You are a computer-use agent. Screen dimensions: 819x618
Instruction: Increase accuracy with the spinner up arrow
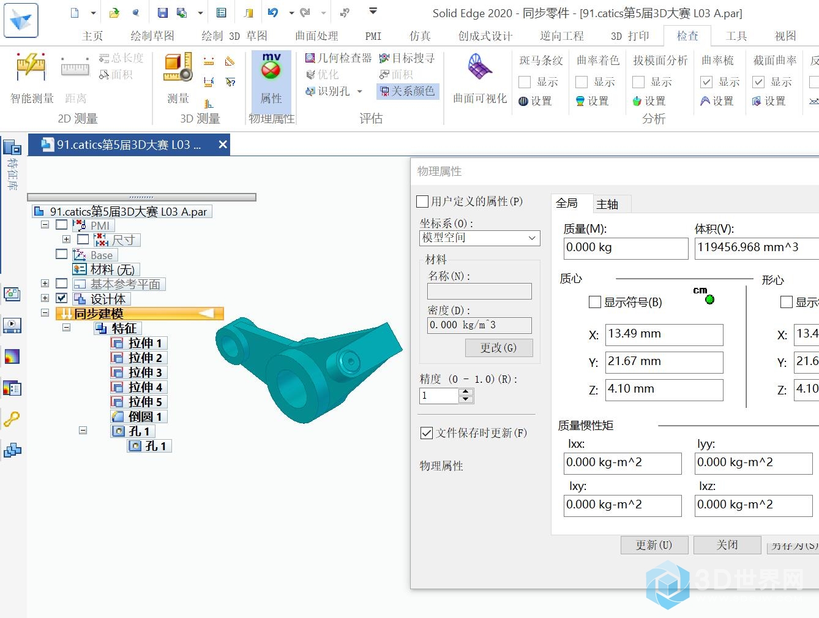click(x=466, y=391)
